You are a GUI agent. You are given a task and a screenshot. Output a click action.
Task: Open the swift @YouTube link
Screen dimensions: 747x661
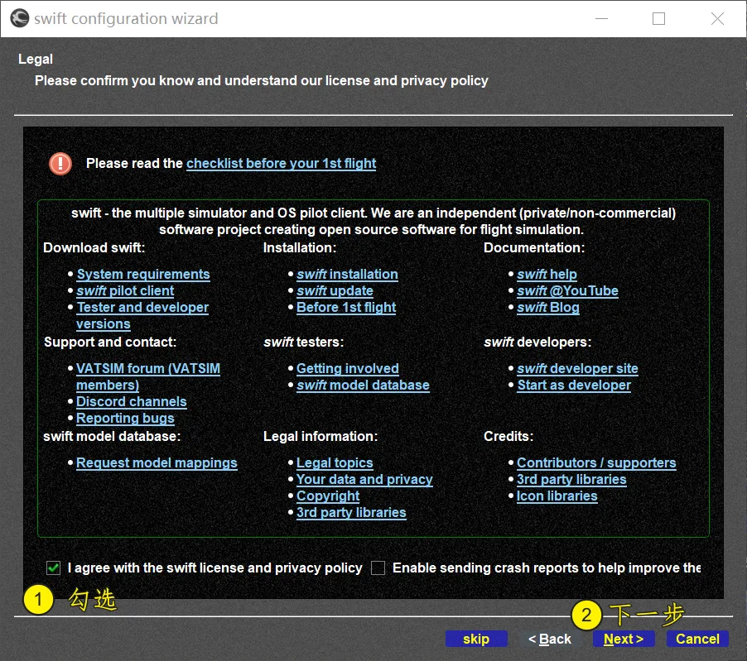(x=567, y=290)
